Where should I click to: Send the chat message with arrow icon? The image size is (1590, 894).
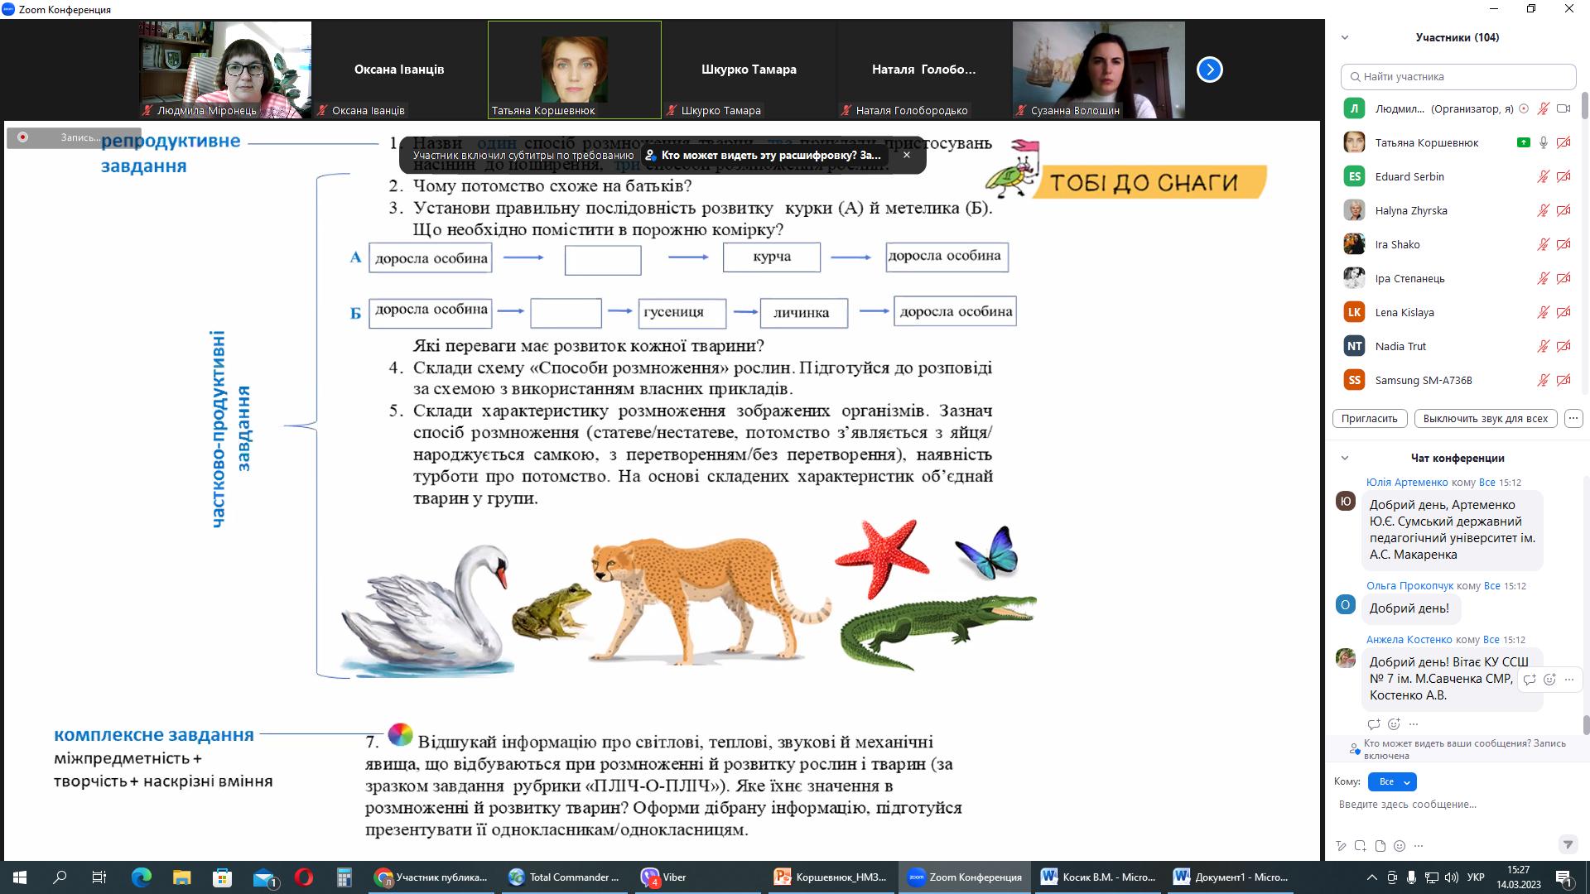pos(1567,844)
